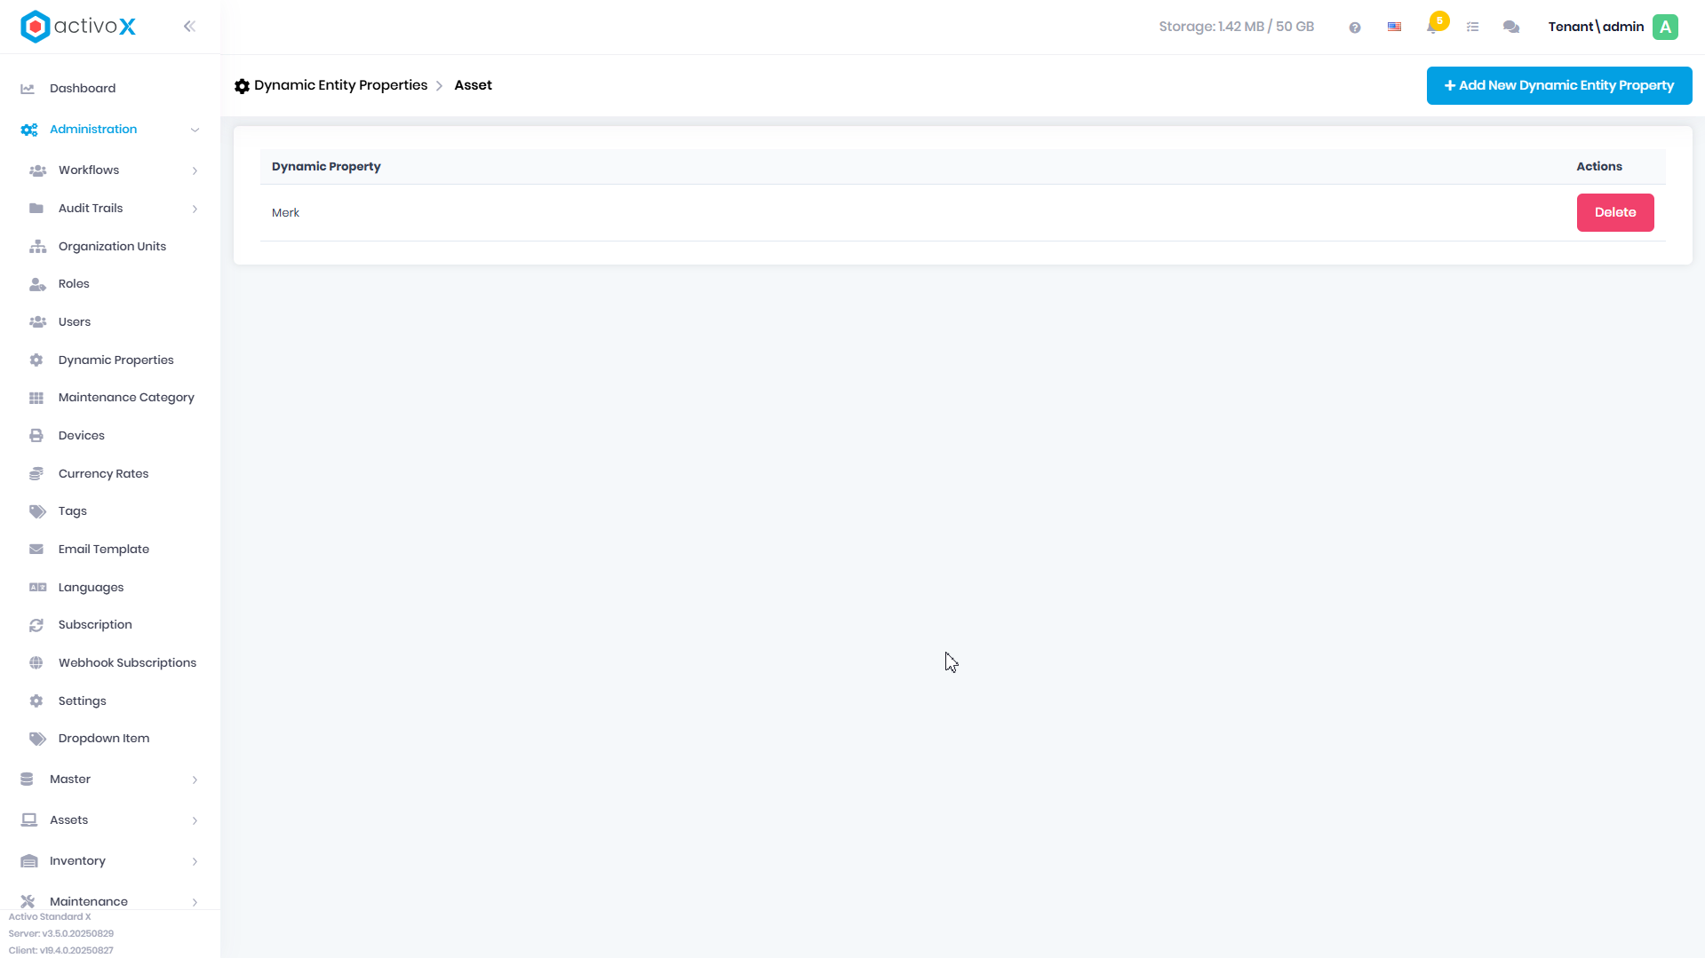Image resolution: width=1705 pixels, height=958 pixels.
Task: Expand the Inventory menu arrow
Action: tap(195, 861)
